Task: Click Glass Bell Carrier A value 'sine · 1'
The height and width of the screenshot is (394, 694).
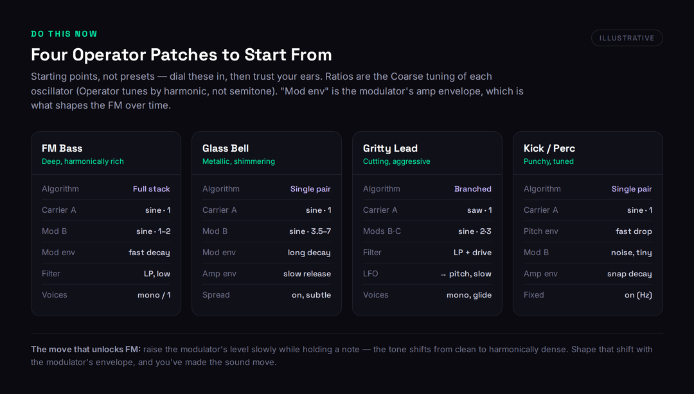Action: click(x=318, y=210)
